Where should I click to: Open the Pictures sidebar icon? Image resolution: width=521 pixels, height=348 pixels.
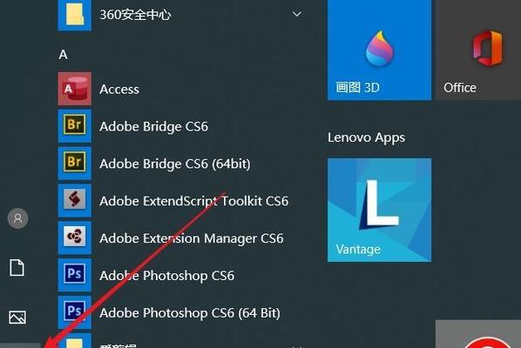tap(17, 318)
